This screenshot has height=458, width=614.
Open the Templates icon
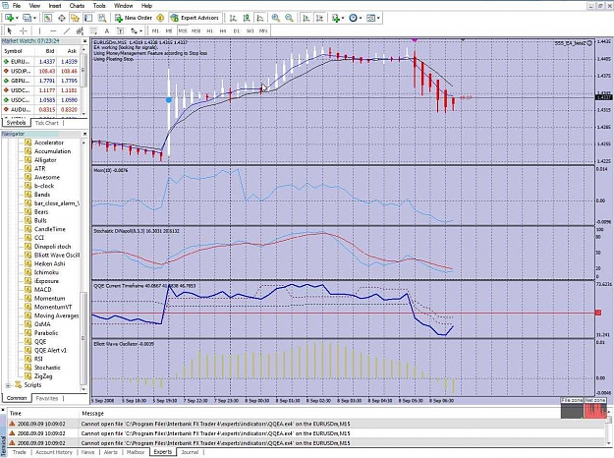click(370, 18)
